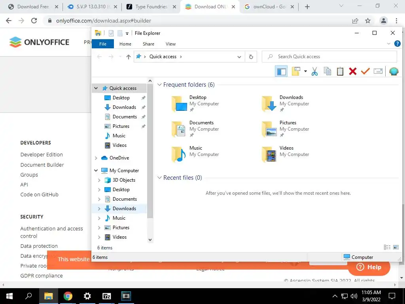The width and height of the screenshot is (405, 304).
Task: Switch to the Type Foundries Chrome tab
Action: pos(151,7)
